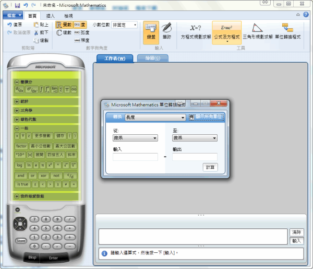
Task: Switch to the Home (首頁) ribbon tab
Action: coord(32,16)
